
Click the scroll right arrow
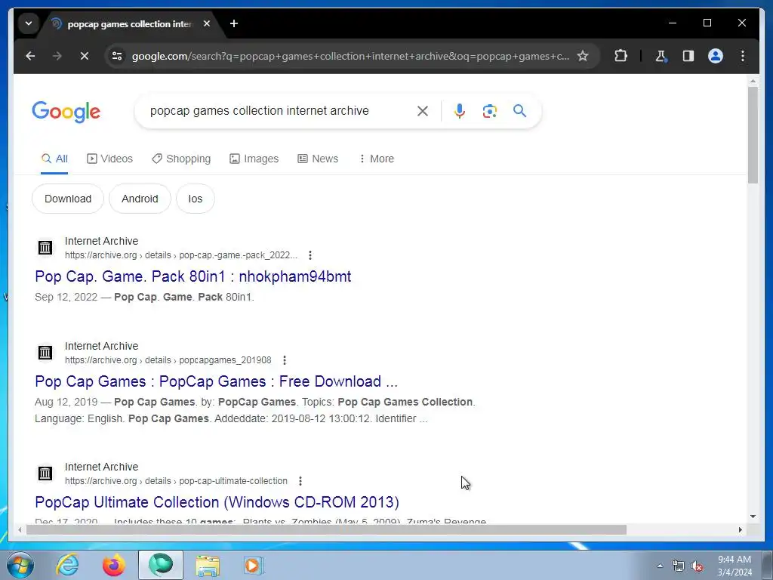click(x=740, y=529)
